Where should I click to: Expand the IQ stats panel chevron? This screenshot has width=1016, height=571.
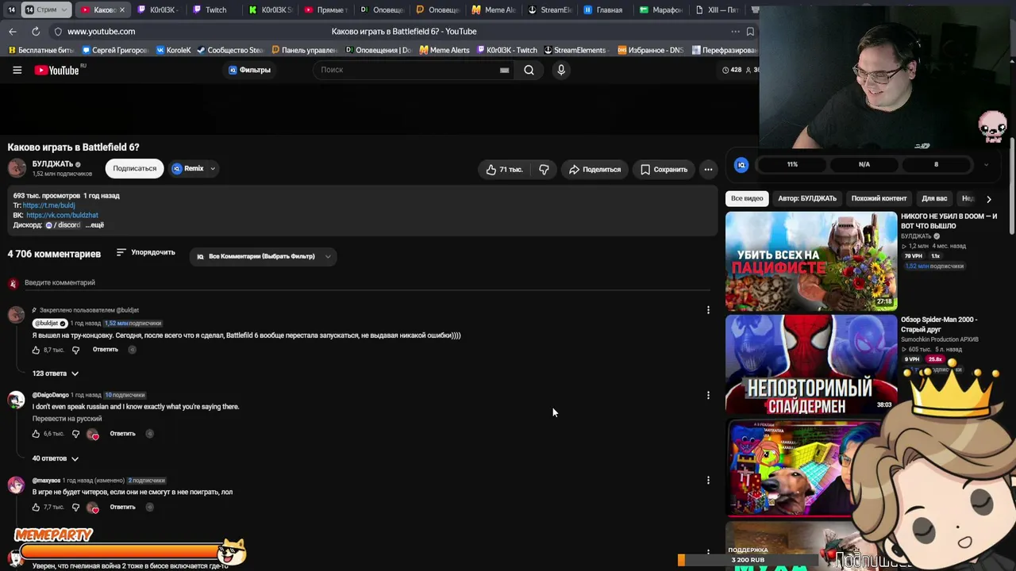(986, 164)
